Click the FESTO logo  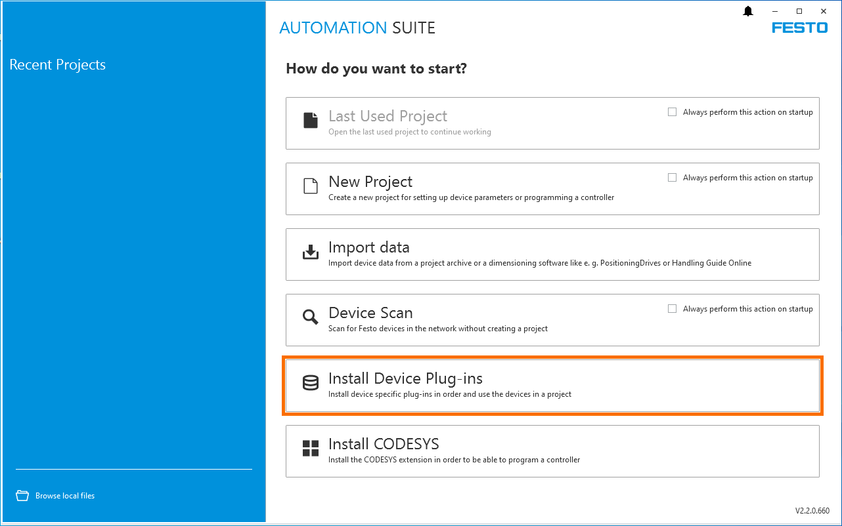[x=799, y=28]
